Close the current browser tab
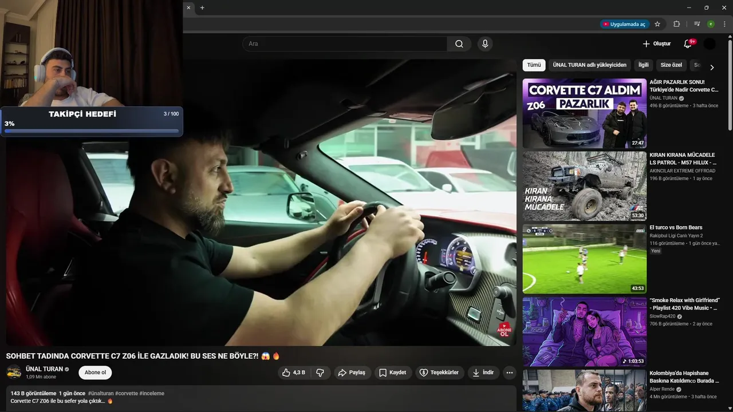733x412 pixels. point(188,7)
